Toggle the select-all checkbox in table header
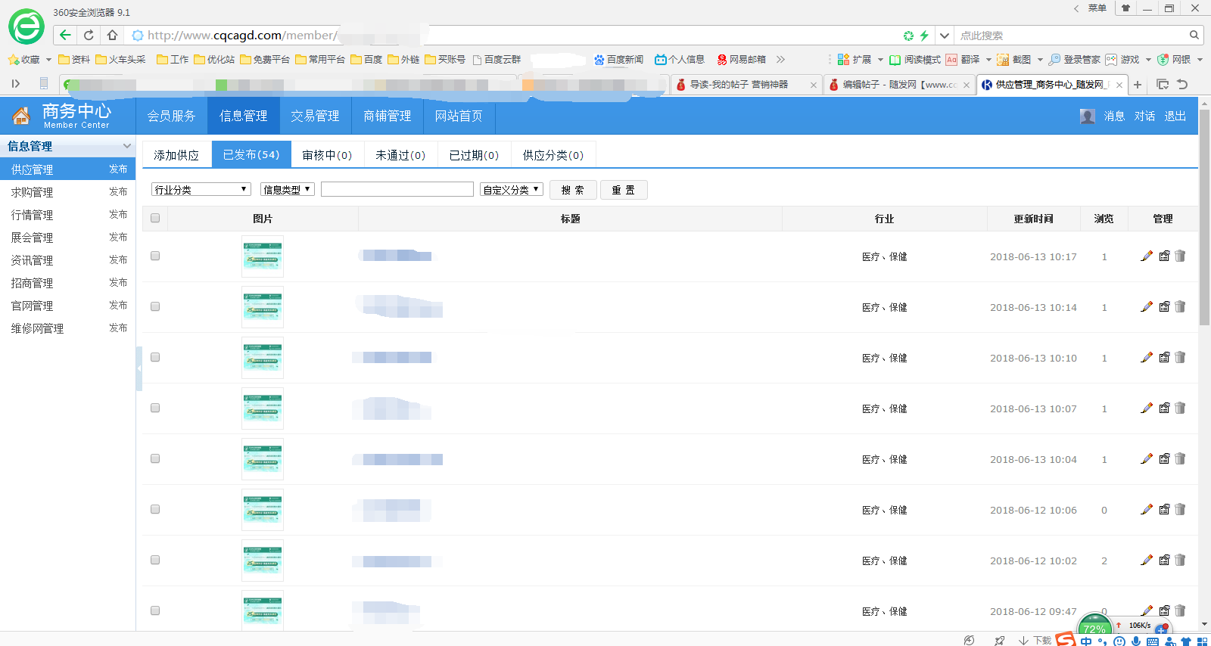This screenshot has width=1211, height=646. 155,219
